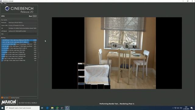Show hidden system tray icons
195x110 pixels.
pos(173,108)
